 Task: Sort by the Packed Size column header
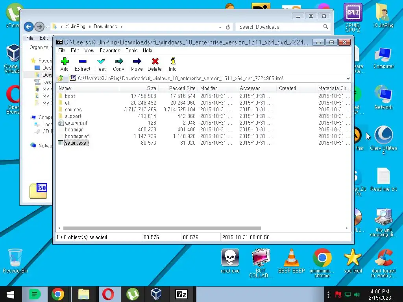pos(178,88)
